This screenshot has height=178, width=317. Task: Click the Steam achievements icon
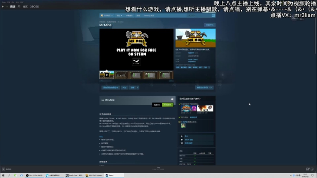click(182, 140)
